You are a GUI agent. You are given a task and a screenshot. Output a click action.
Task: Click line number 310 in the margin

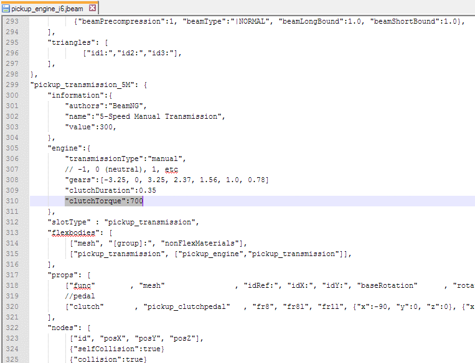point(12,201)
